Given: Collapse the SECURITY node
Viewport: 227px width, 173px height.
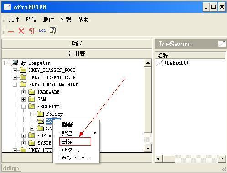Looking at the screenshot, I should click(23, 107).
